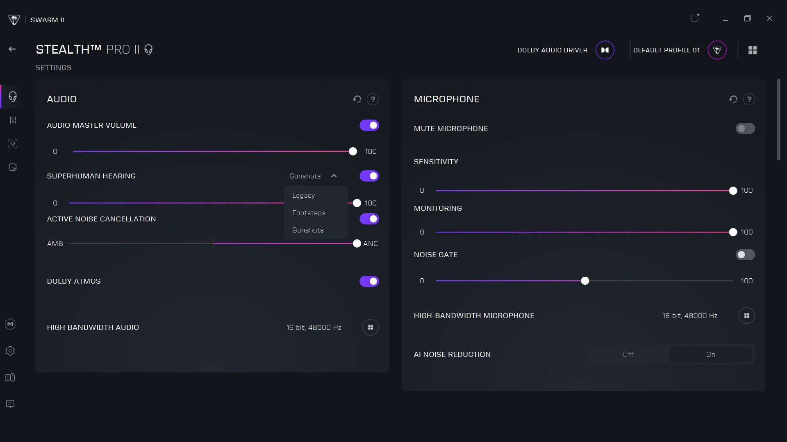The height and width of the screenshot is (442, 787).
Task: Toggle Dolby Atmos switch
Action: click(369, 281)
